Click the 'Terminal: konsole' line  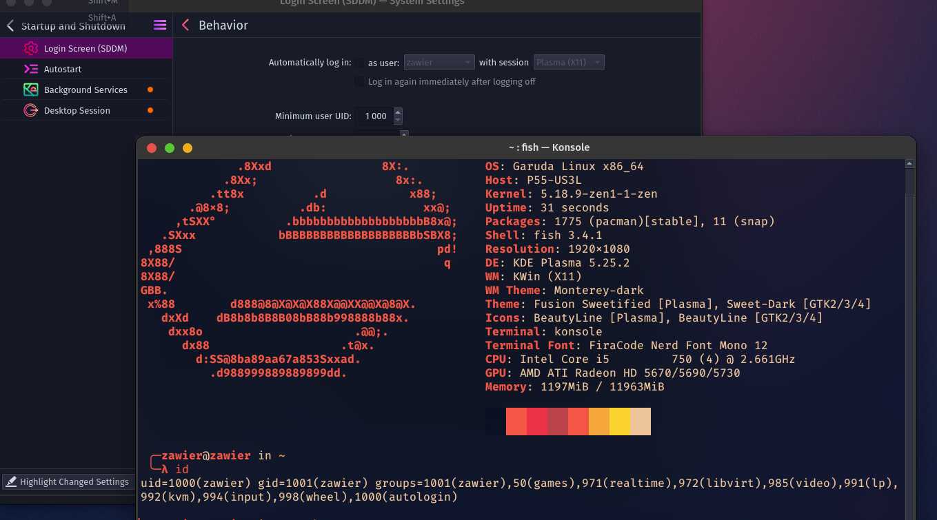click(543, 332)
